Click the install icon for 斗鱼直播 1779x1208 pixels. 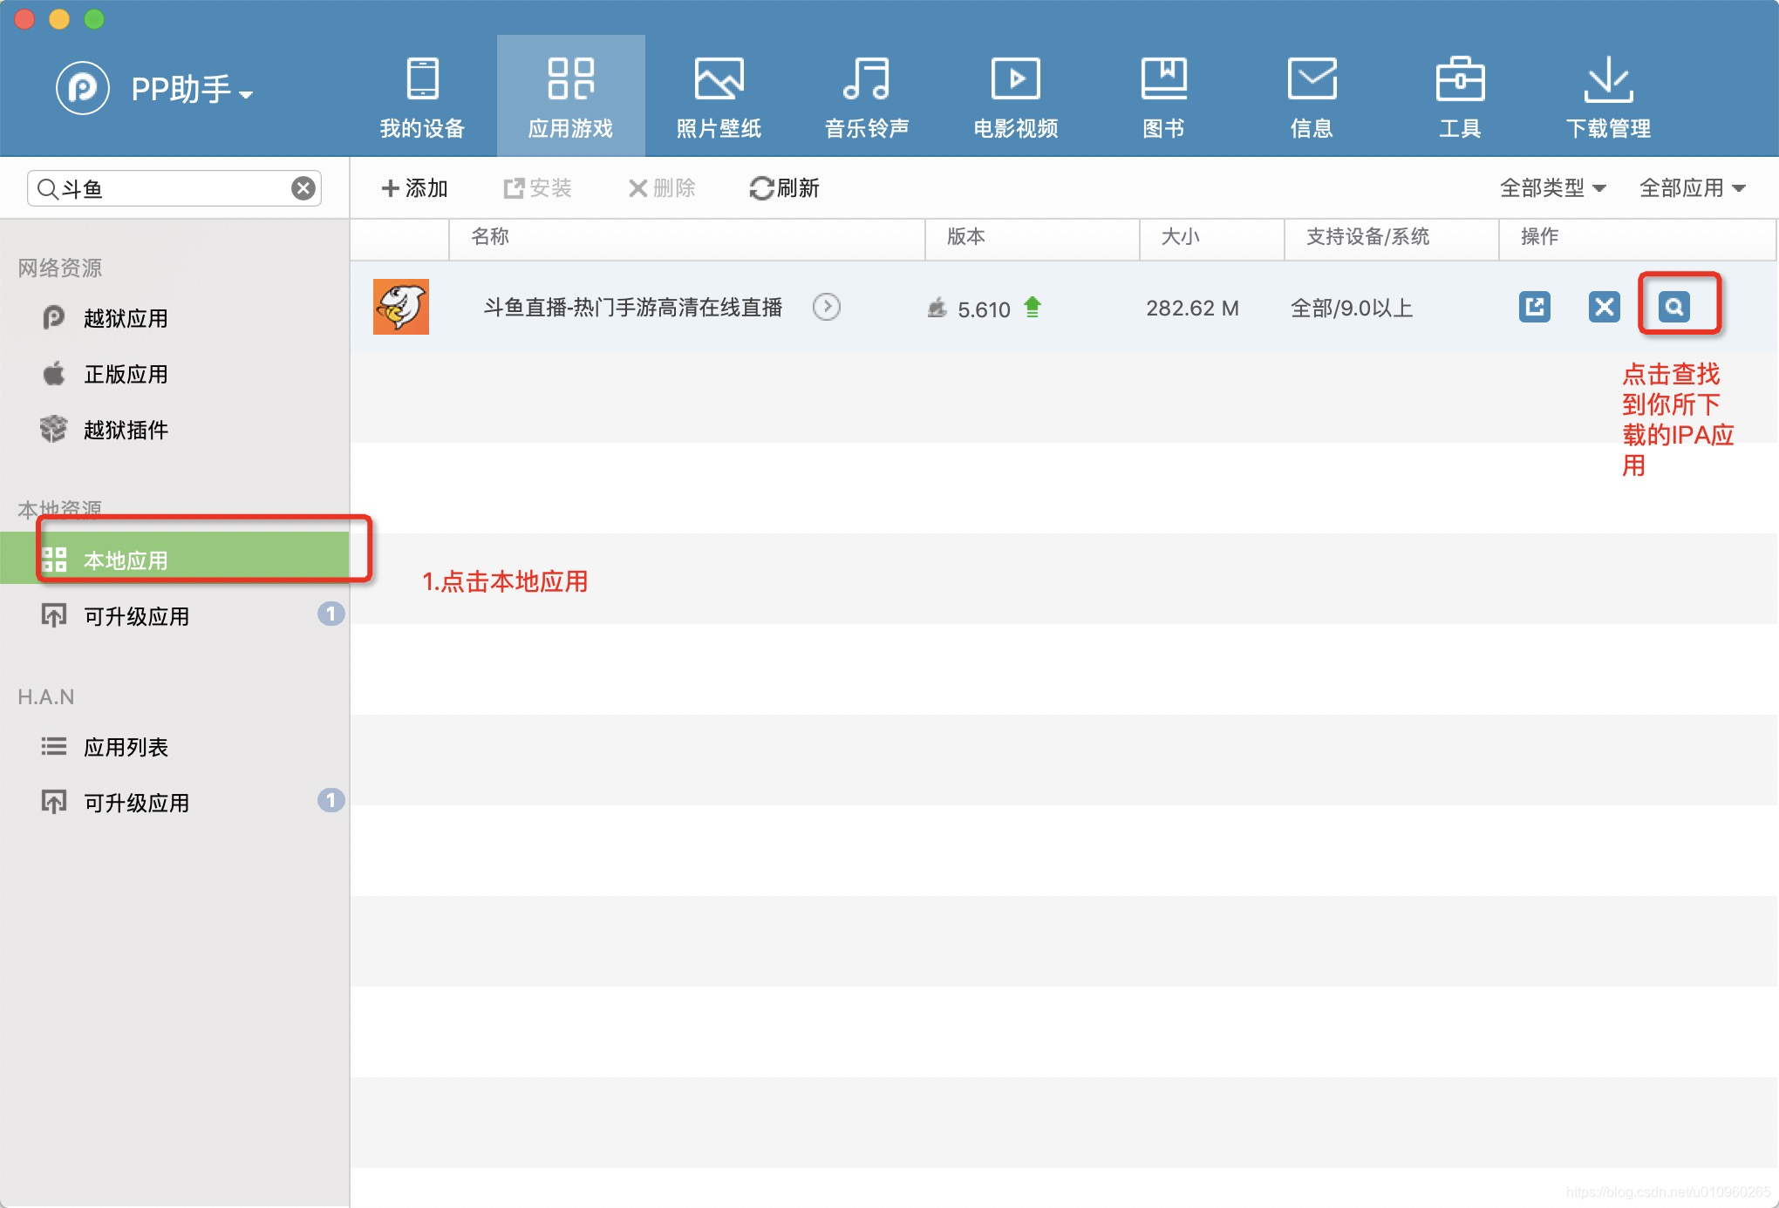[1535, 307]
